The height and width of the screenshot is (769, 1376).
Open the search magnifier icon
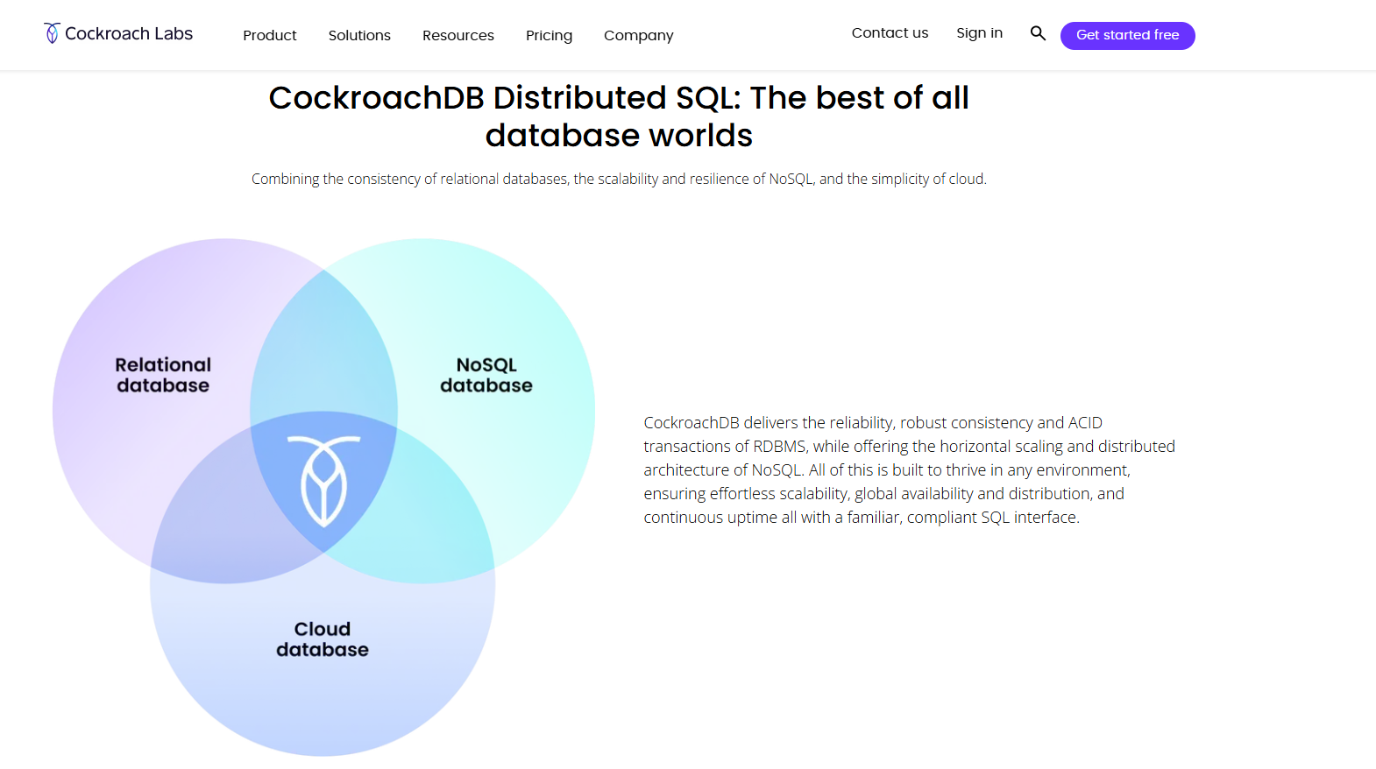click(1038, 33)
